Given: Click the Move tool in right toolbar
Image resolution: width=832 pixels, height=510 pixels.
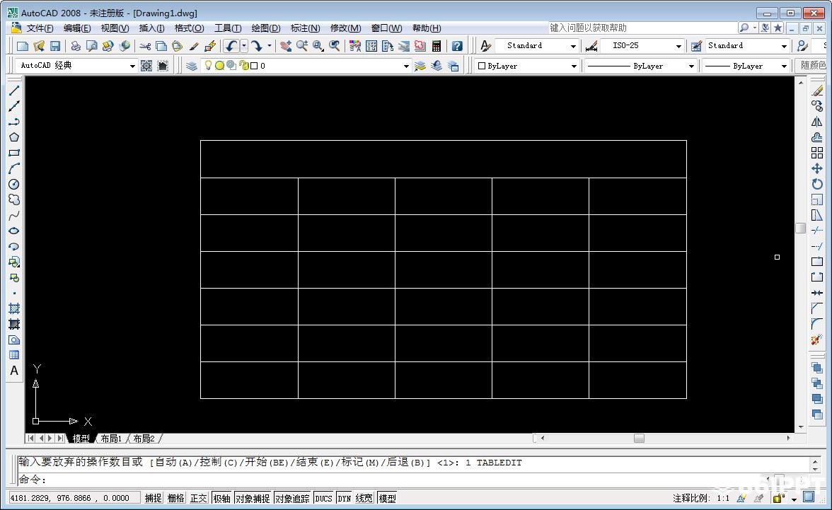Looking at the screenshot, I should (817, 168).
